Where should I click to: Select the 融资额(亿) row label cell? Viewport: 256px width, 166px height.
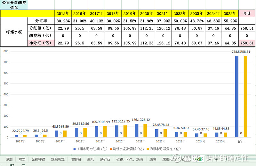point(41,36)
